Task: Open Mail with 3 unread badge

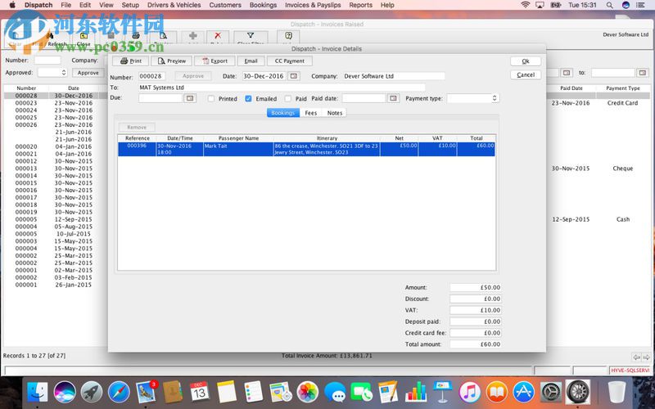Action: pos(146,393)
